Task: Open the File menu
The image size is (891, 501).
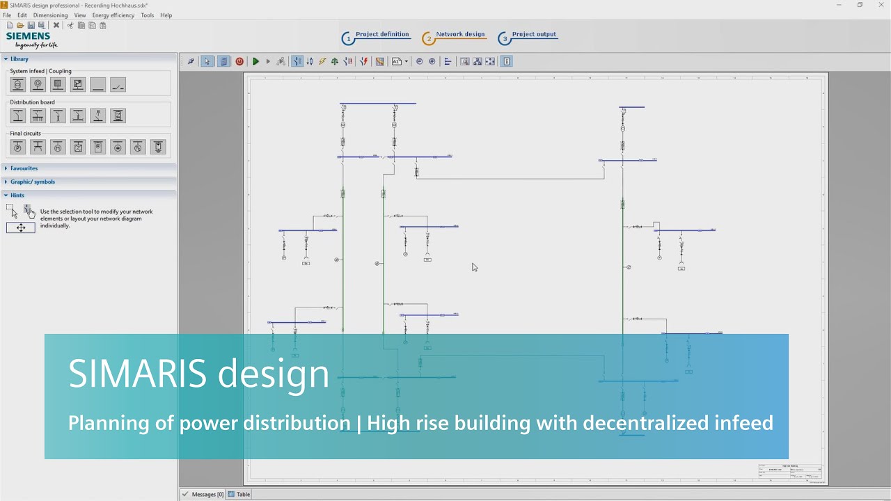Action: [x=7, y=15]
